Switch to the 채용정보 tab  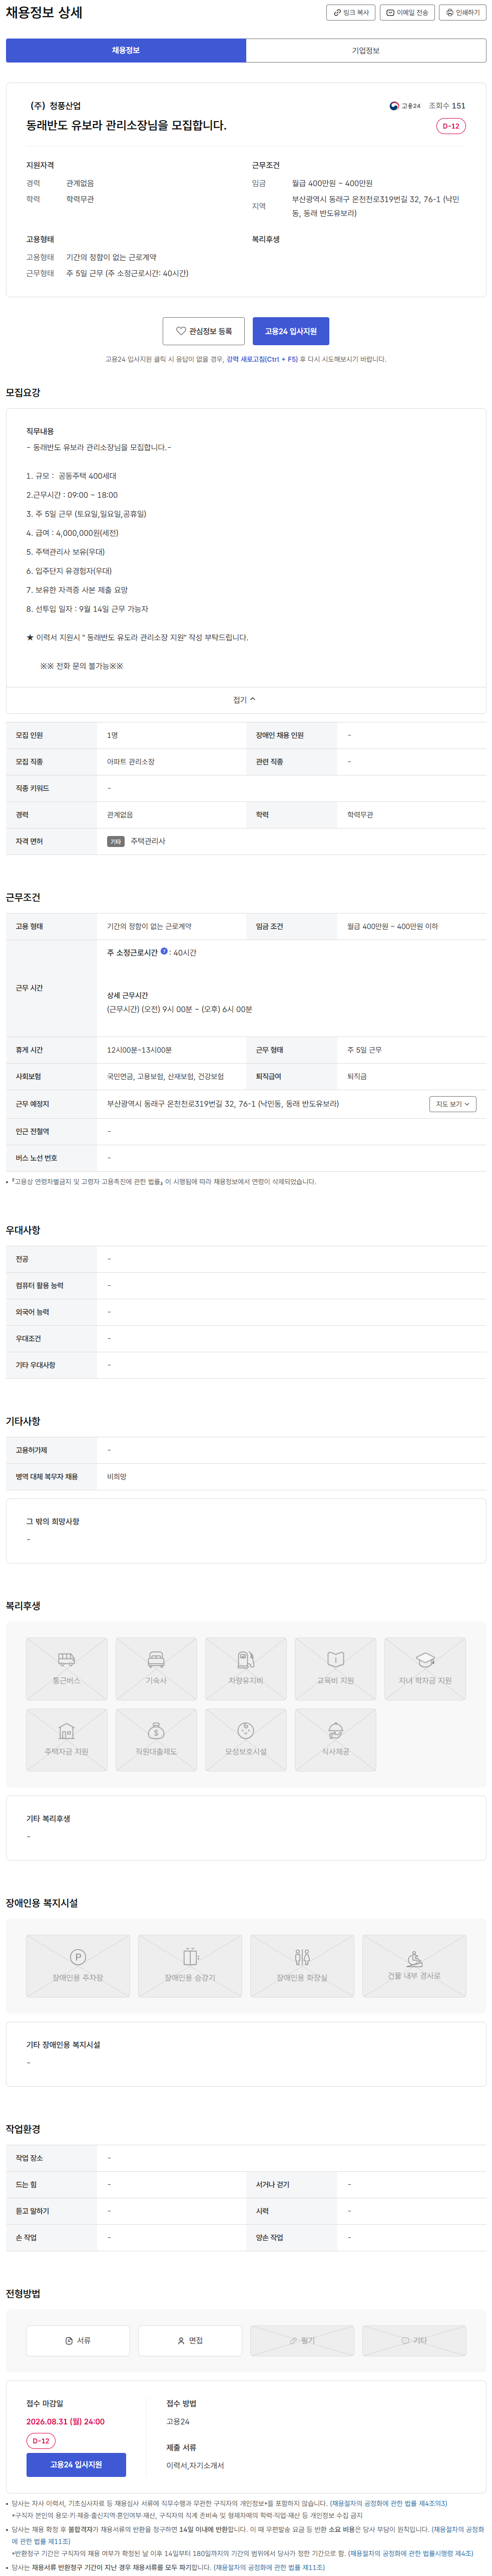click(x=126, y=50)
